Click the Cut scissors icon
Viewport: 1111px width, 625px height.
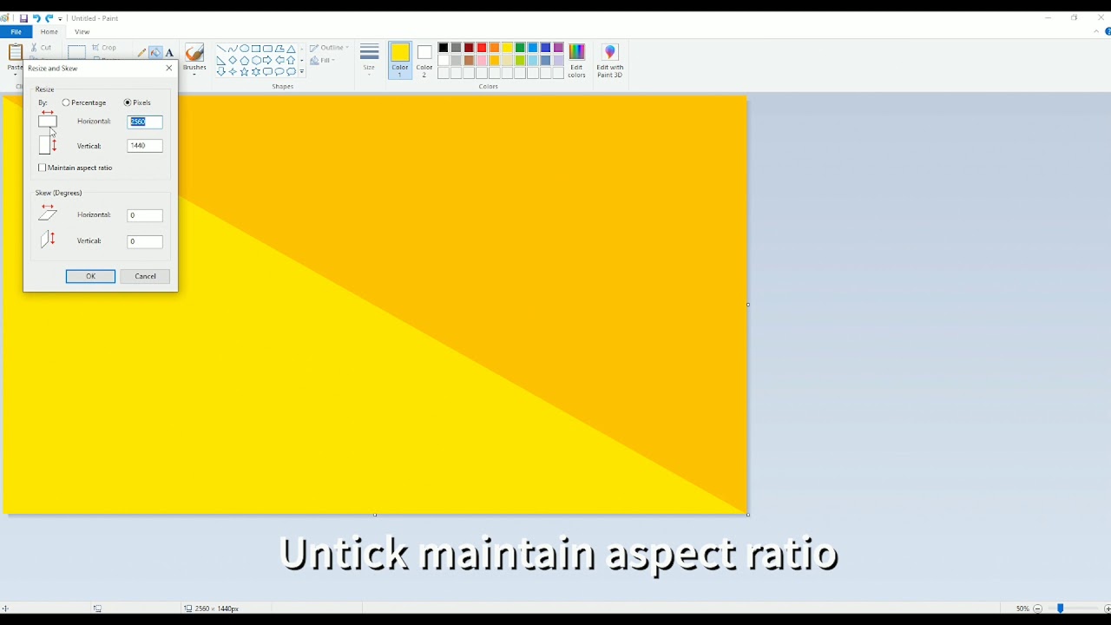pyautogui.click(x=36, y=48)
